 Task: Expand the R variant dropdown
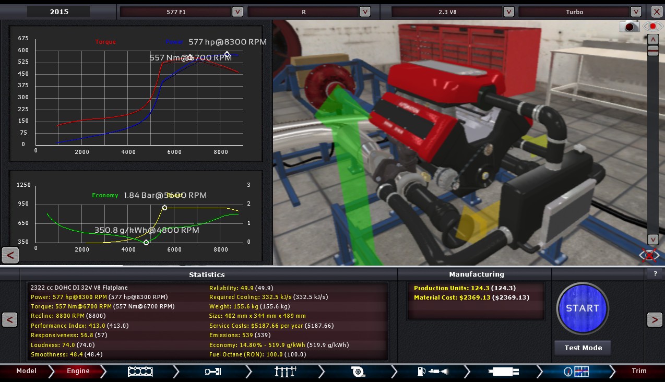click(x=365, y=11)
